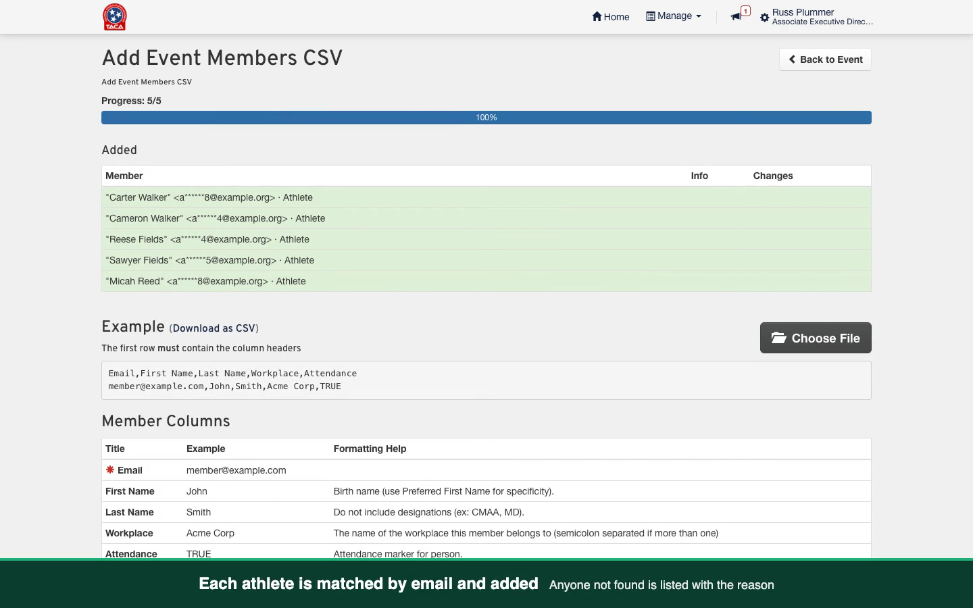Click the Changes column header
This screenshot has height=608, width=973.
click(x=773, y=176)
